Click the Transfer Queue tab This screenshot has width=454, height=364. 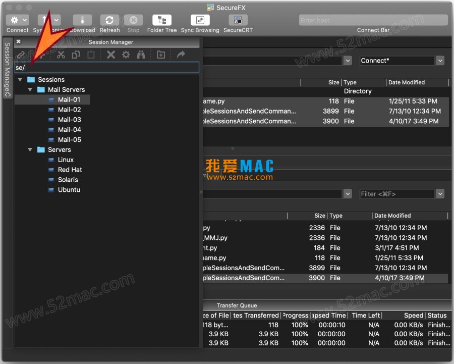(237, 305)
